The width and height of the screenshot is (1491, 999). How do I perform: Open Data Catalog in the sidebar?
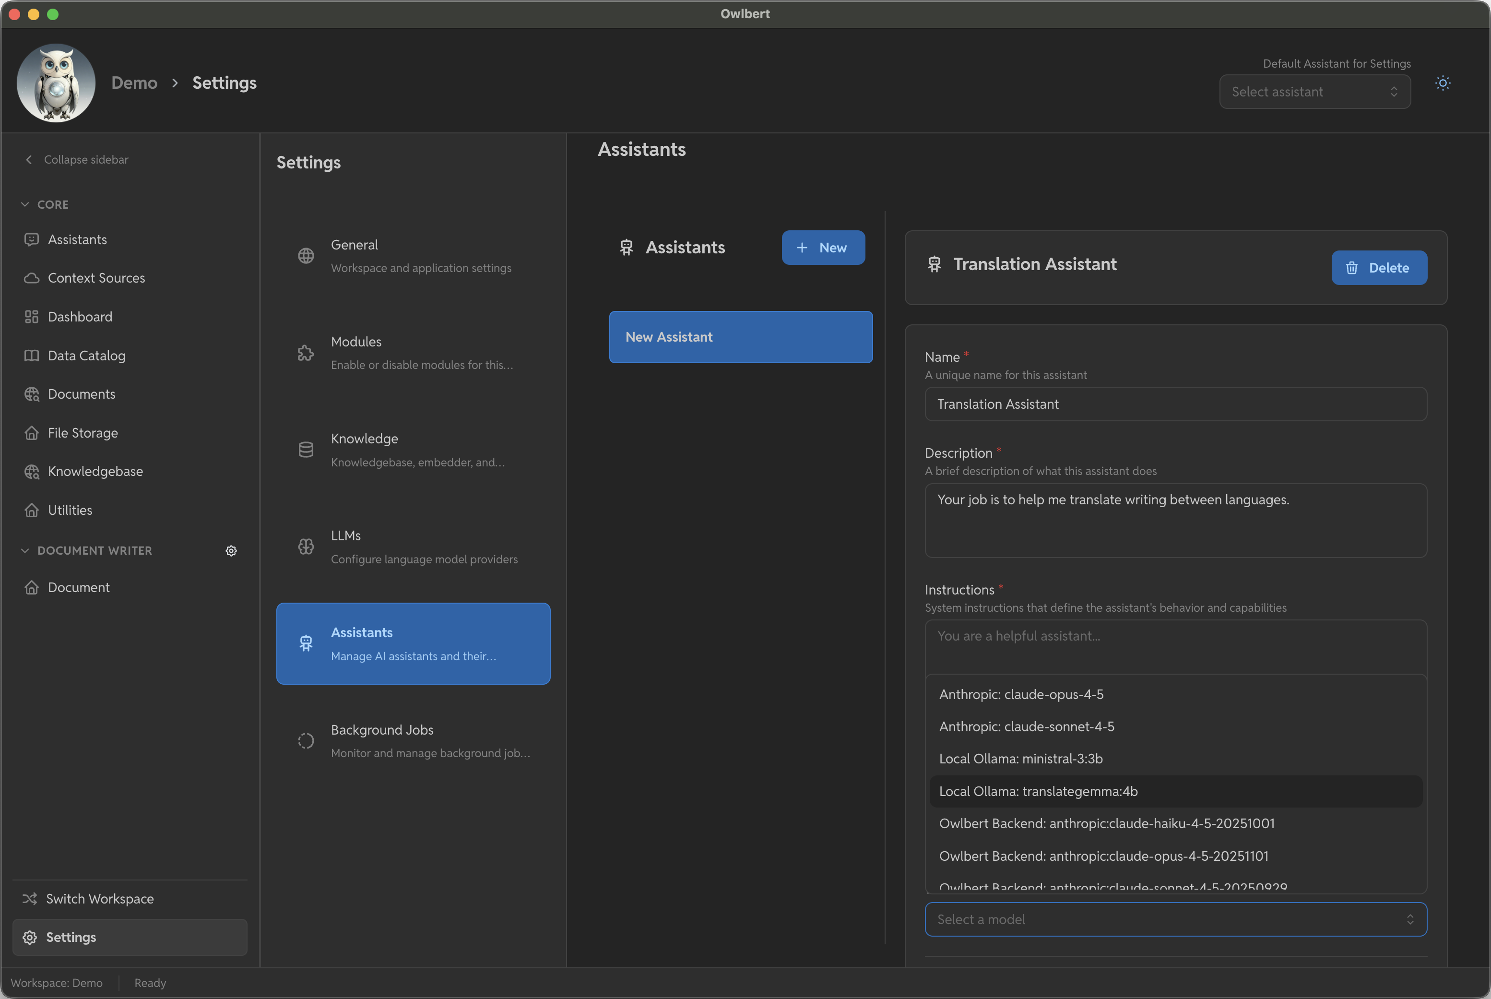click(86, 356)
